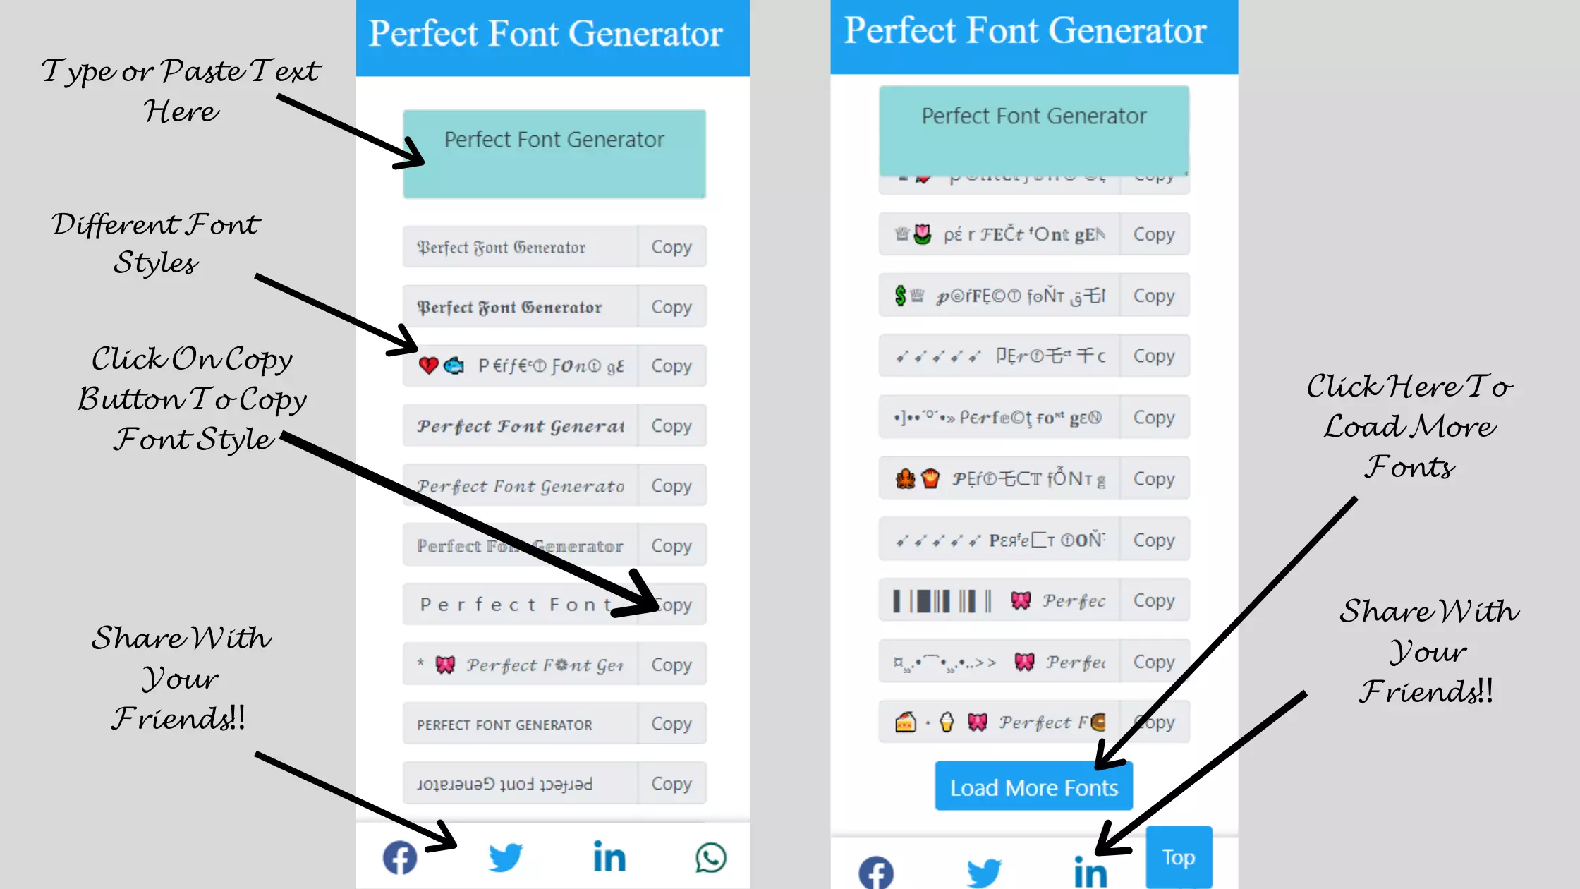Click the Twitter share icon
The height and width of the screenshot is (889, 1580).
(506, 857)
